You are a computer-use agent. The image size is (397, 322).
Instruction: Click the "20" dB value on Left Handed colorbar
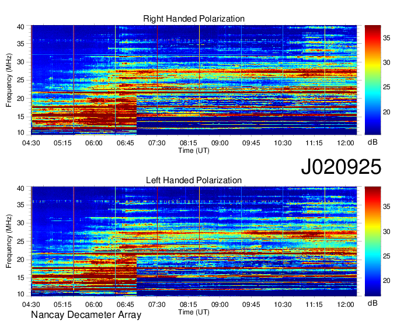[x=386, y=281]
